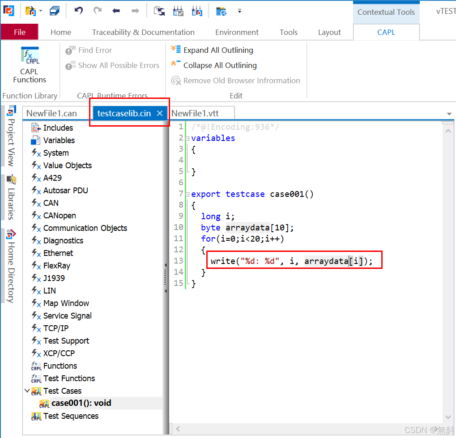This screenshot has height=438, width=456.
Task: Select the Diagnostics category
Action: 57,240
